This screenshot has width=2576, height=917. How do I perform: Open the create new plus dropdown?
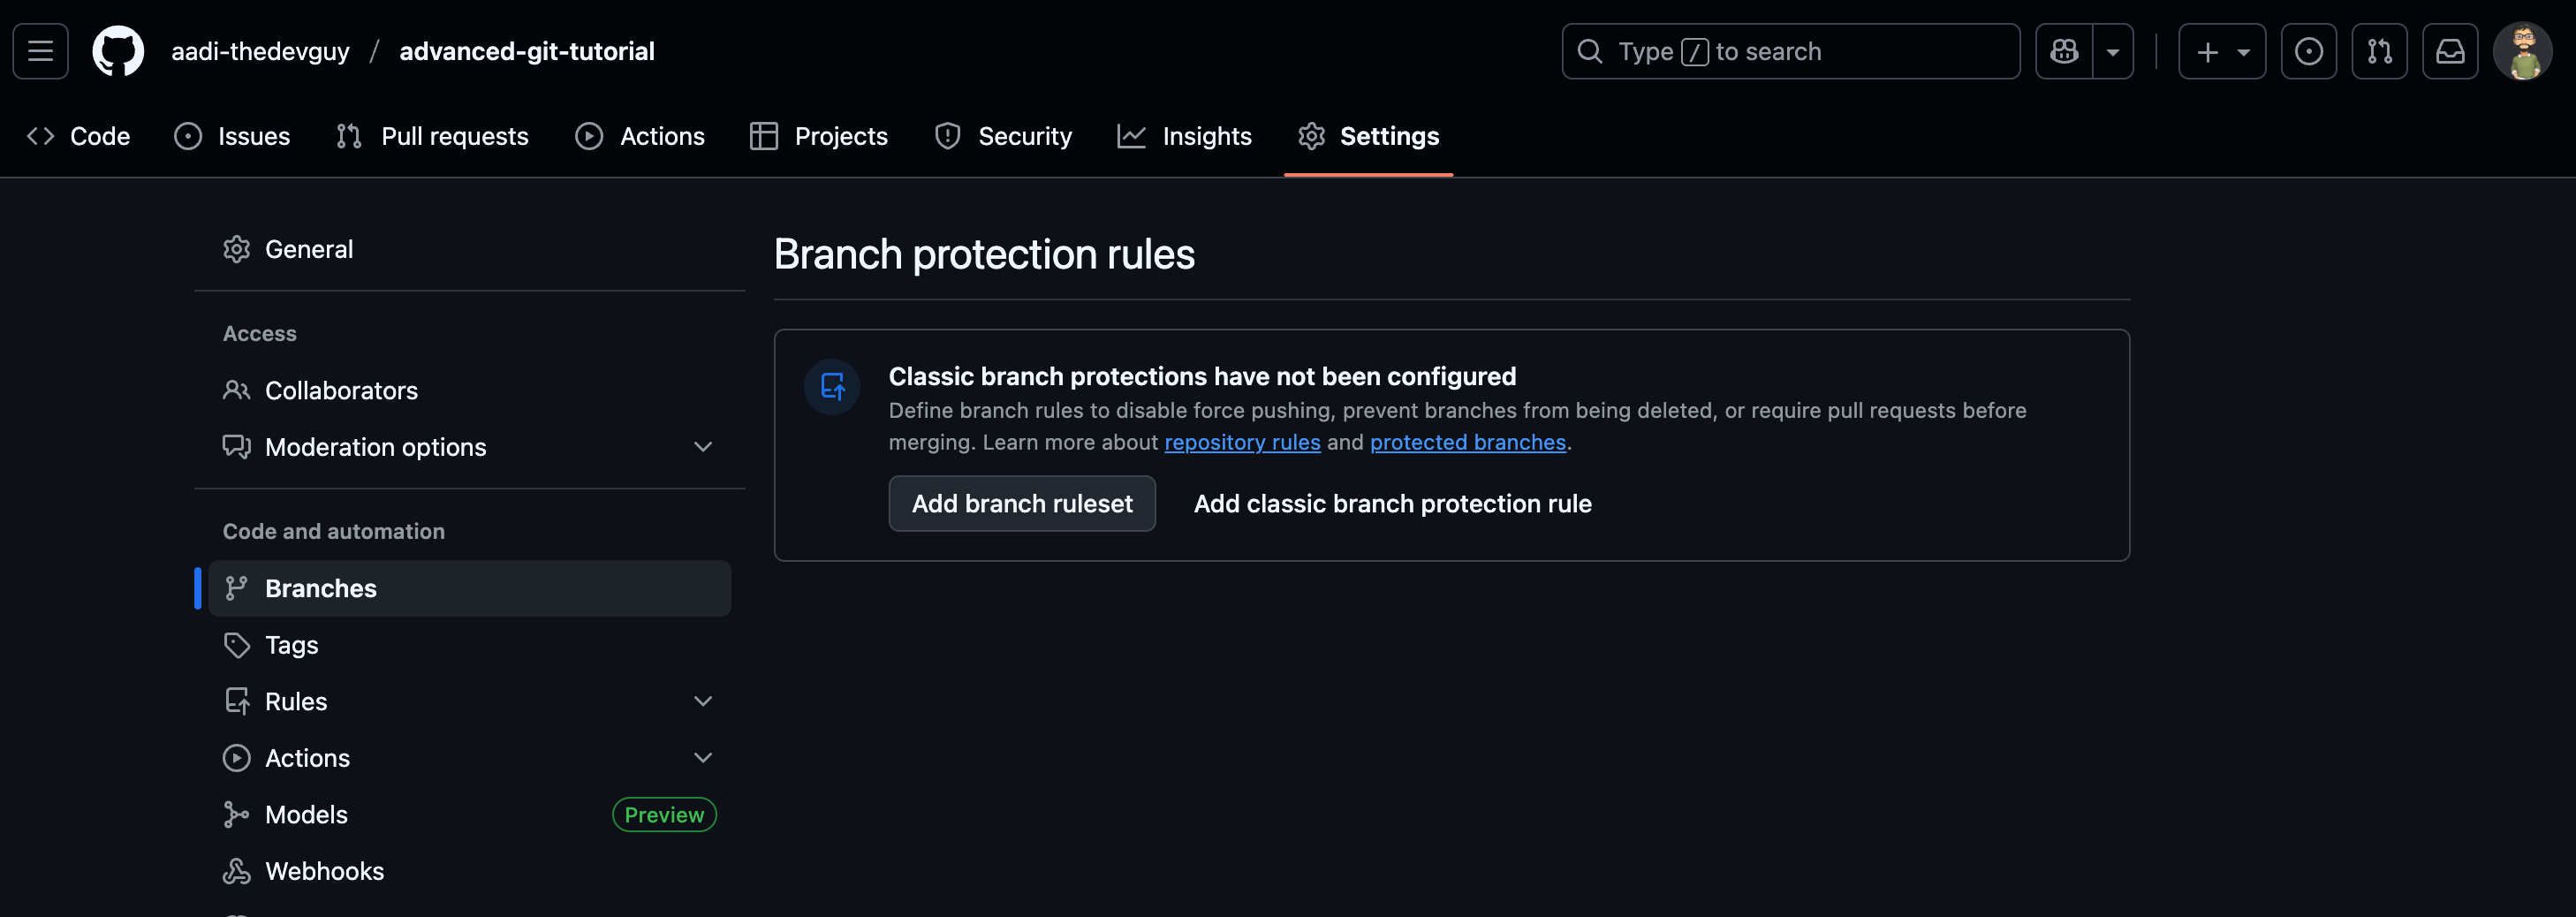coord(2222,51)
